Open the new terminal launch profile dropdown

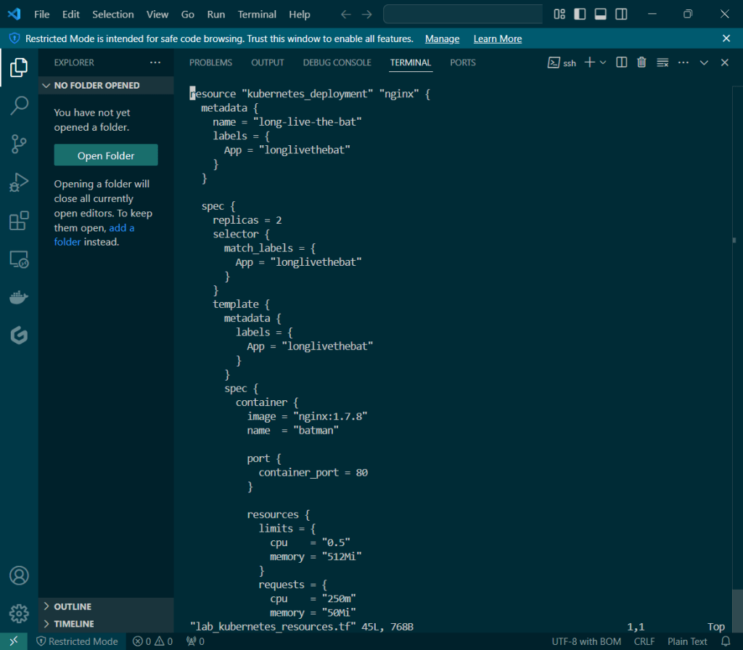click(x=603, y=62)
